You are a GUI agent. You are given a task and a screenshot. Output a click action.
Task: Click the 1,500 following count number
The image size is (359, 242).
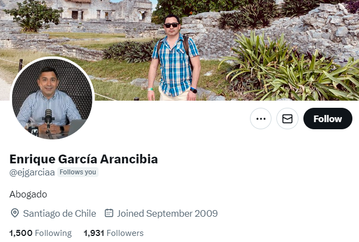click(x=21, y=233)
